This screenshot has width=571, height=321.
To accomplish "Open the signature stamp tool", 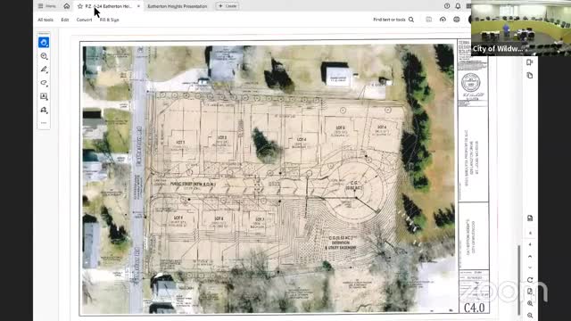I will (44, 110).
